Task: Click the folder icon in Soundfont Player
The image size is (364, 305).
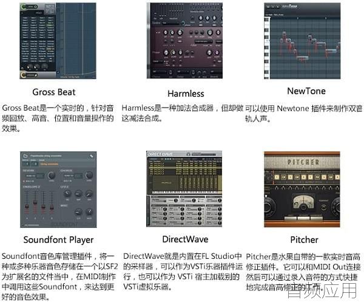Action: click(x=25, y=156)
